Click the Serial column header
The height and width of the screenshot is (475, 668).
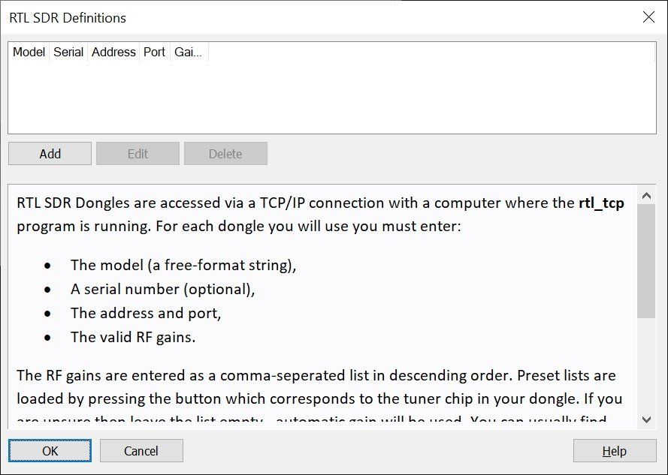(68, 53)
